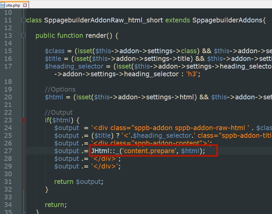Image resolution: width=272 pixels, height=214 pixels.
Task: Click line number 31 in the gutter
Action: click(8, 182)
